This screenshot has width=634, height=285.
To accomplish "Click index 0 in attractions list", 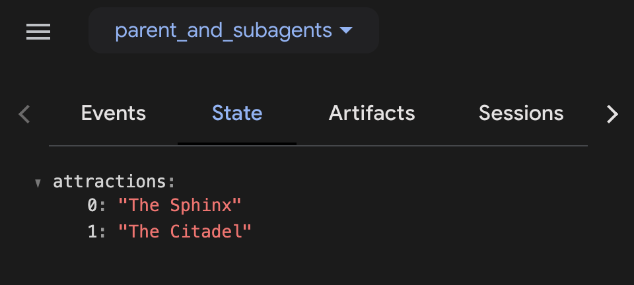I will tap(92, 205).
